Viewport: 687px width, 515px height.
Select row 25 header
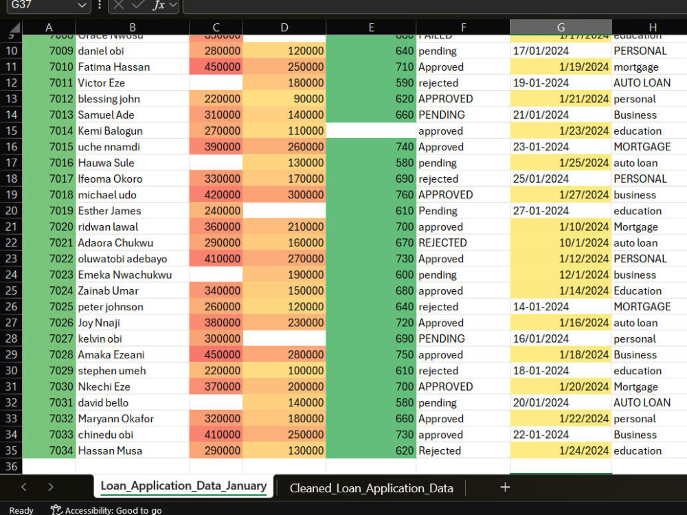pyautogui.click(x=12, y=290)
